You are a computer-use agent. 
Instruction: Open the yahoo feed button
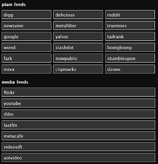point(78,36)
